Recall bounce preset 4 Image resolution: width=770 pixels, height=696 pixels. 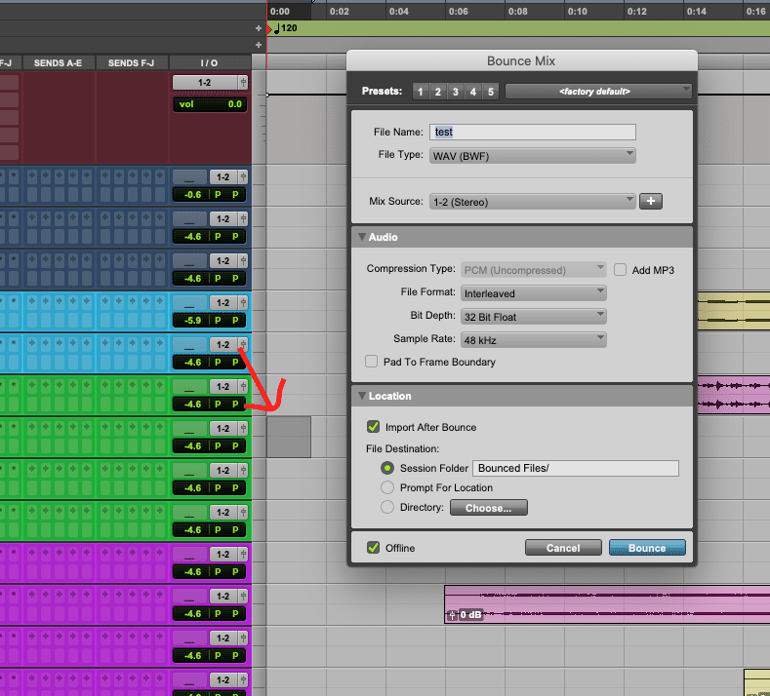pos(473,92)
